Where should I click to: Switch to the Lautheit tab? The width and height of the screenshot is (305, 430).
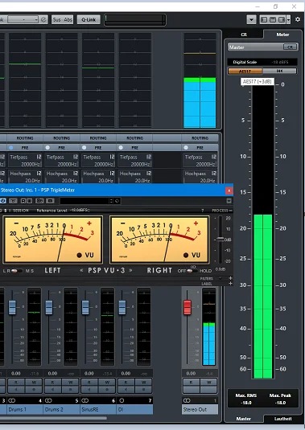pos(282,419)
